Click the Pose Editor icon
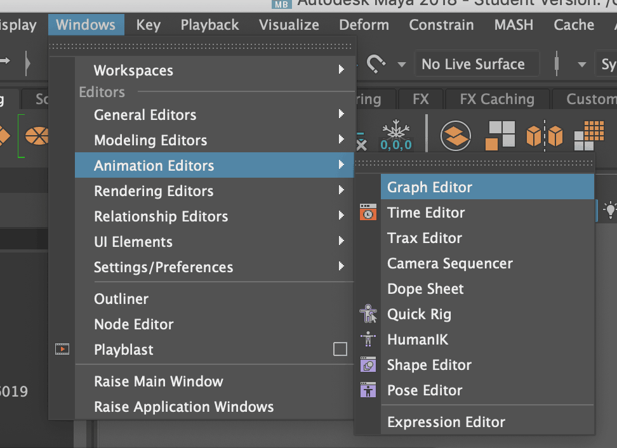617x448 pixels. click(x=368, y=390)
